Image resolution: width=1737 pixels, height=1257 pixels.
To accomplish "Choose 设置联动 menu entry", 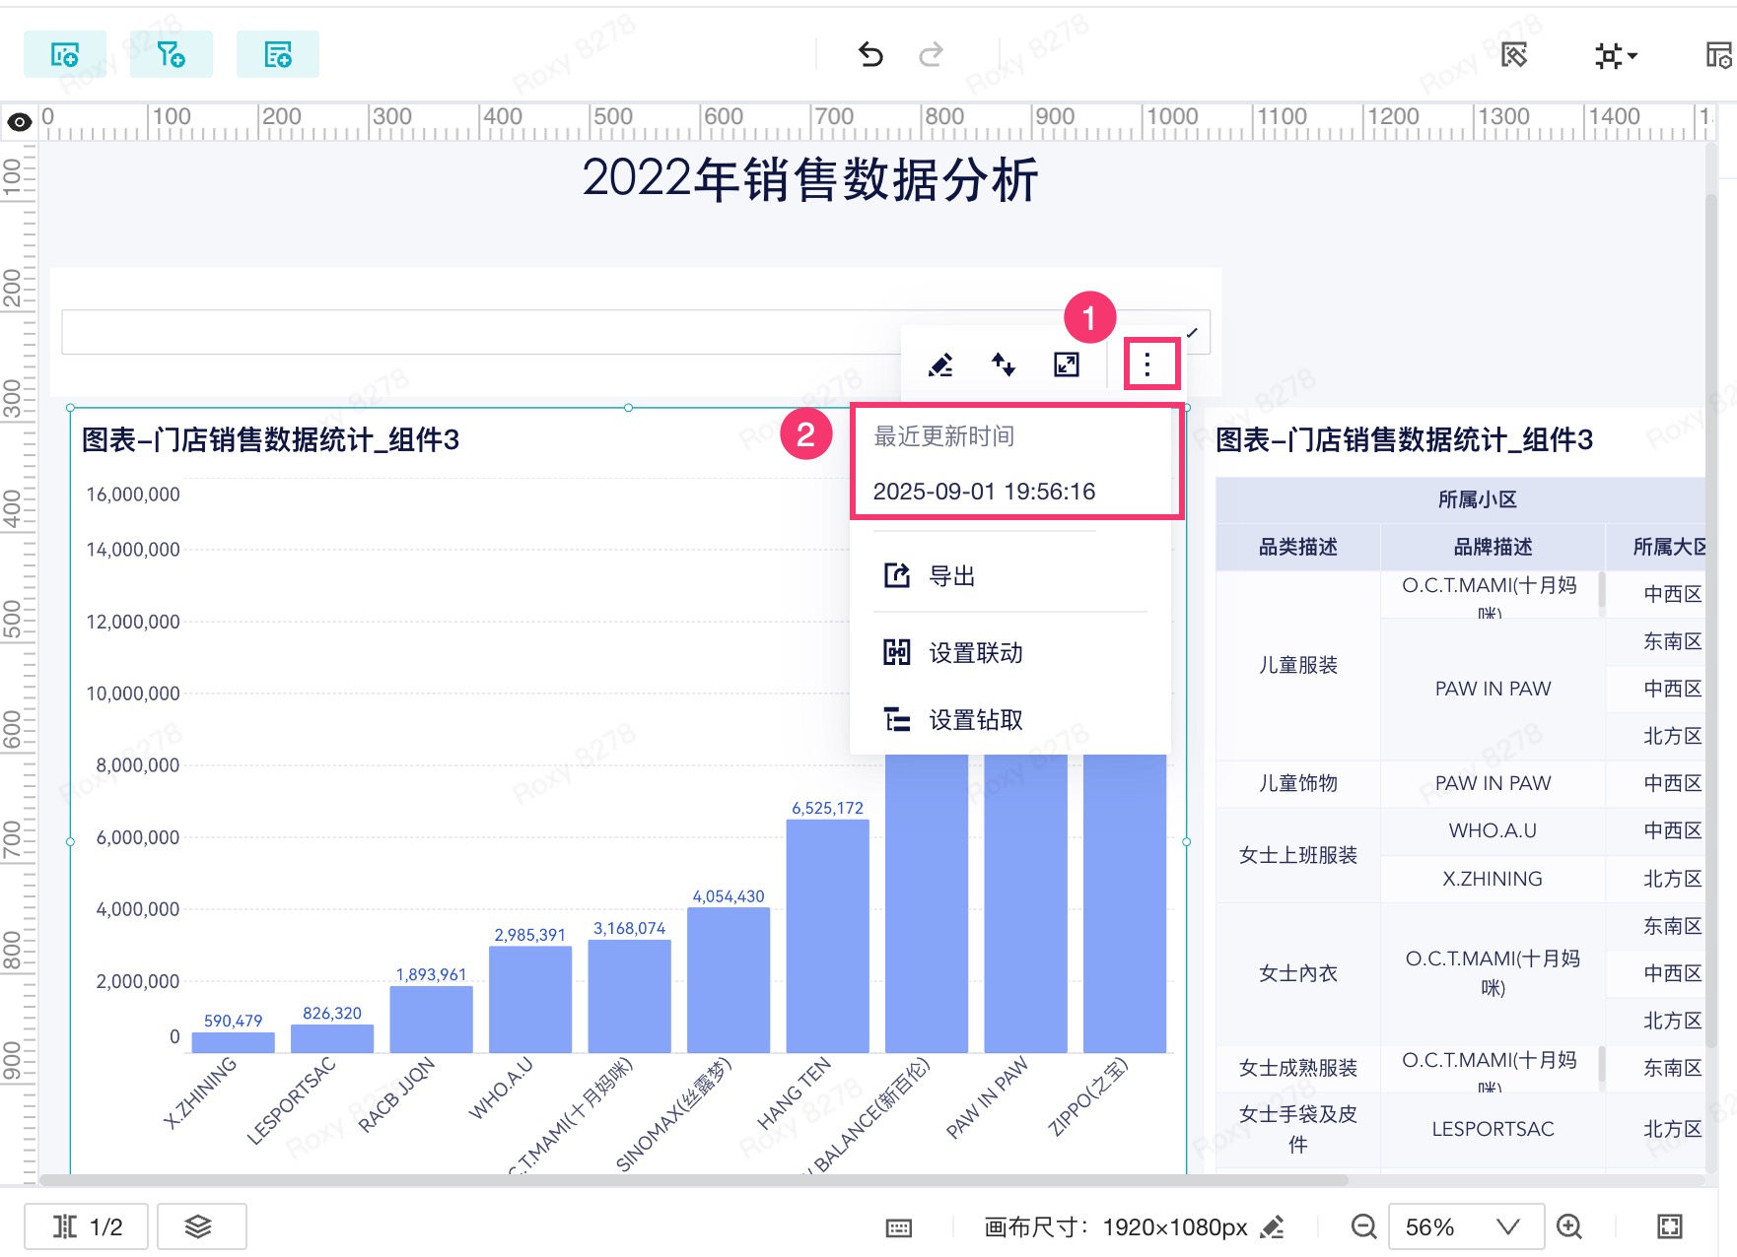I will [x=1010, y=652].
